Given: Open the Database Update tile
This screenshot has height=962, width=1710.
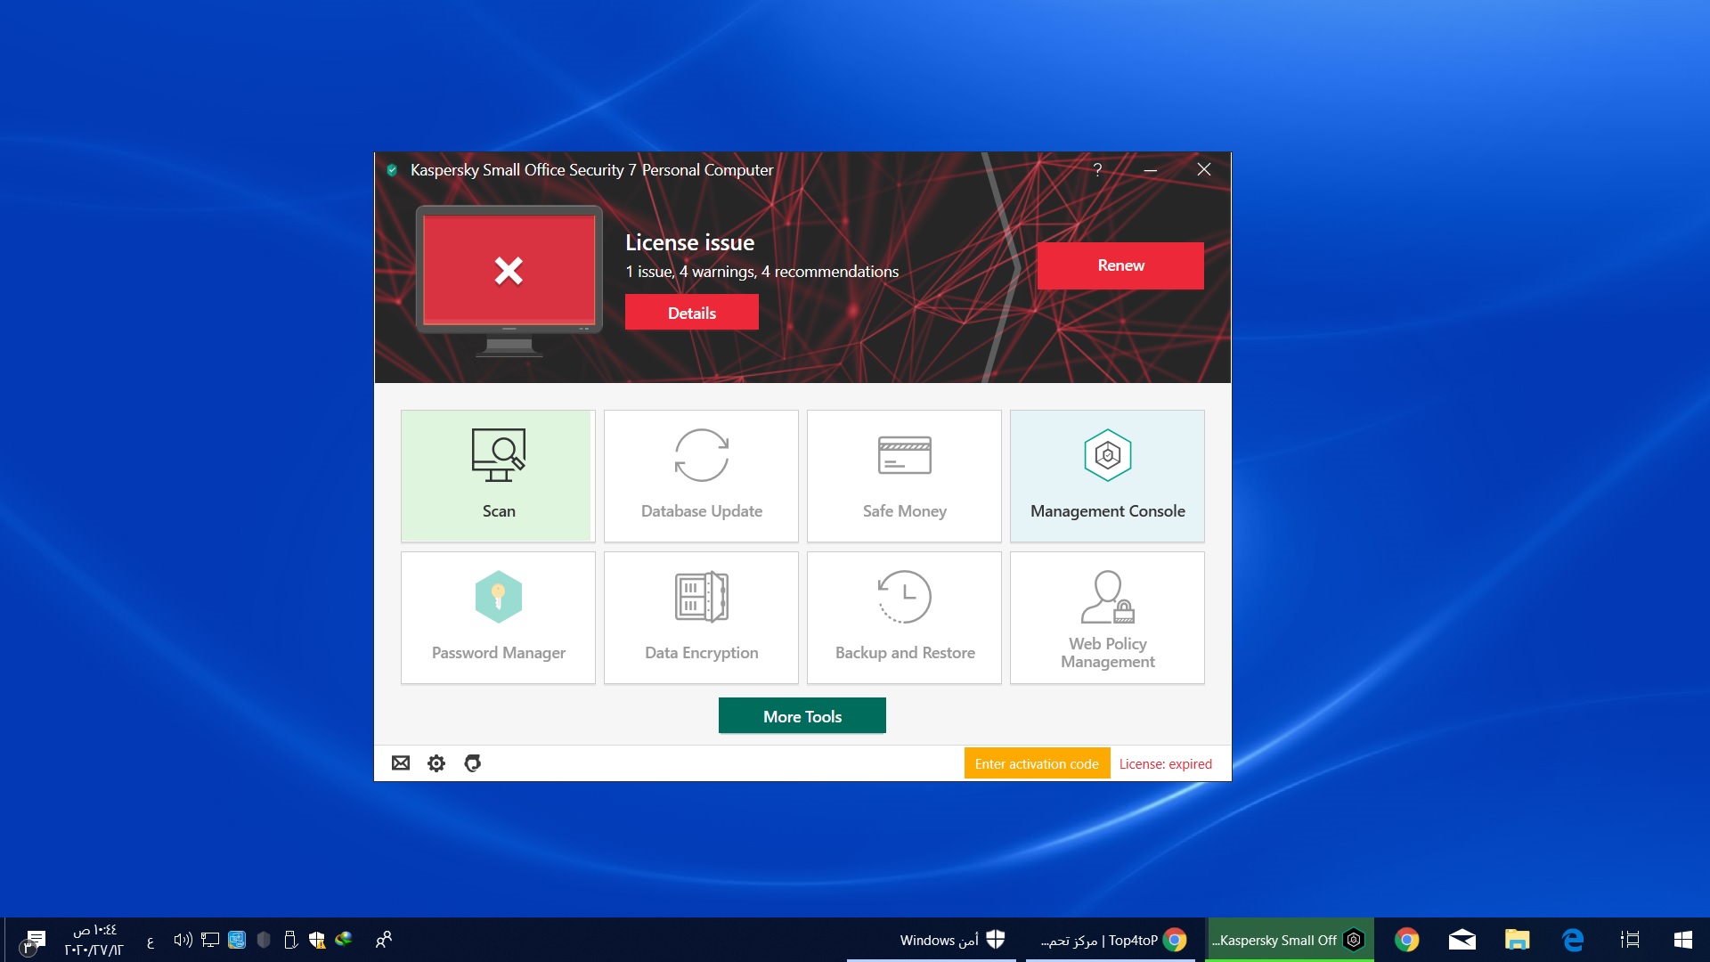Looking at the screenshot, I should [701, 476].
